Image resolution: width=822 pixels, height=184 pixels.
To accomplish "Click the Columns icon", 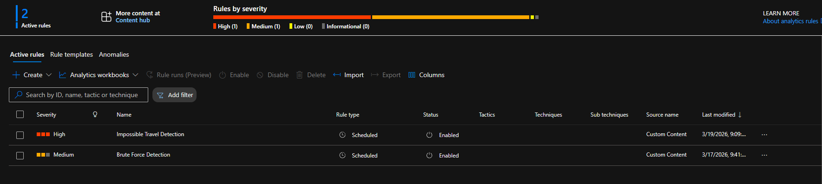I will [412, 75].
